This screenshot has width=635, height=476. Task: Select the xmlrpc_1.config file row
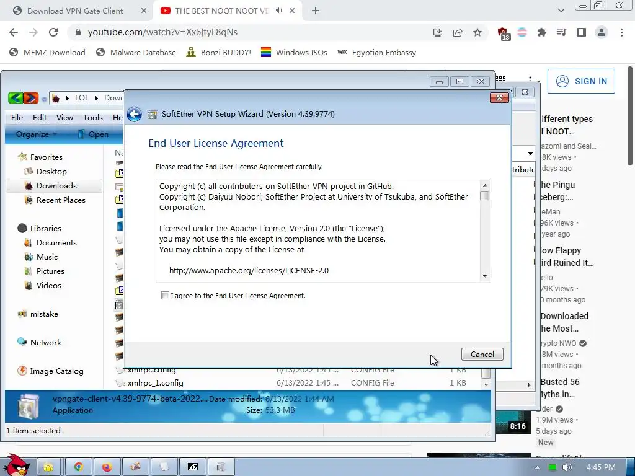(x=297, y=383)
